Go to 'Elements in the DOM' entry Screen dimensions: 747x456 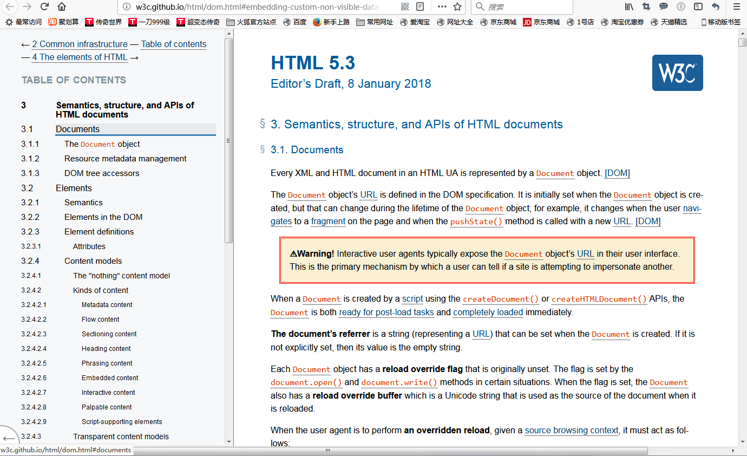[103, 217]
